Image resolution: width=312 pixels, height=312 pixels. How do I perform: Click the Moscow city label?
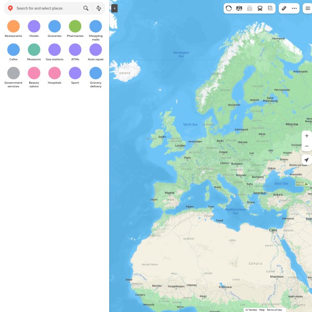tap(292, 124)
